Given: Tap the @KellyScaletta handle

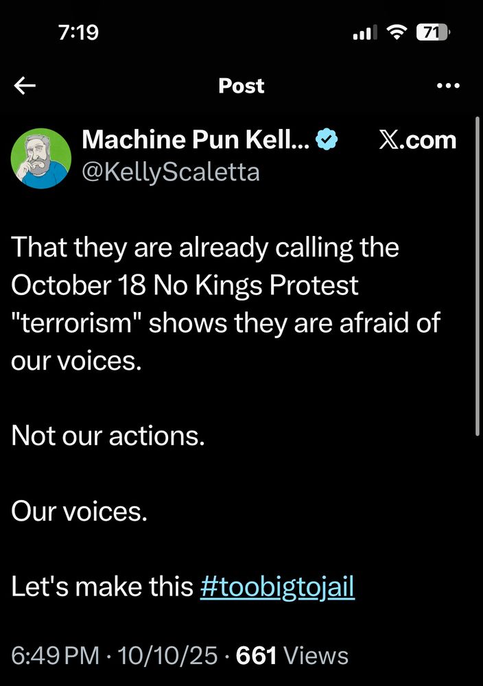Looking at the screenshot, I should [x=171, y=171].
